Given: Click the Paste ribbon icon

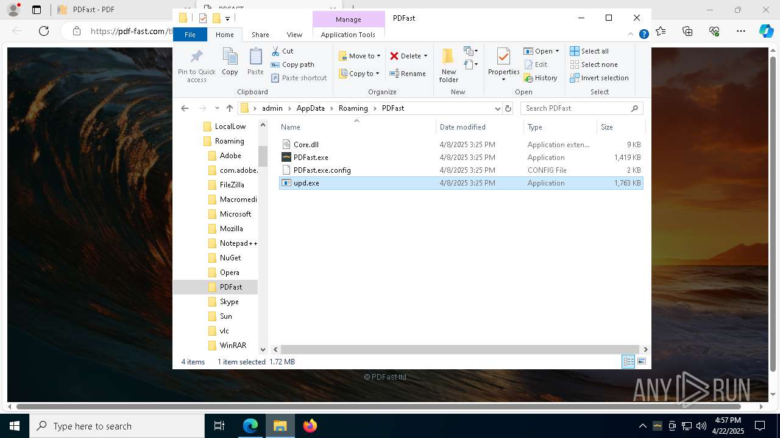Looking at the screenshot, I should (255, 62).
